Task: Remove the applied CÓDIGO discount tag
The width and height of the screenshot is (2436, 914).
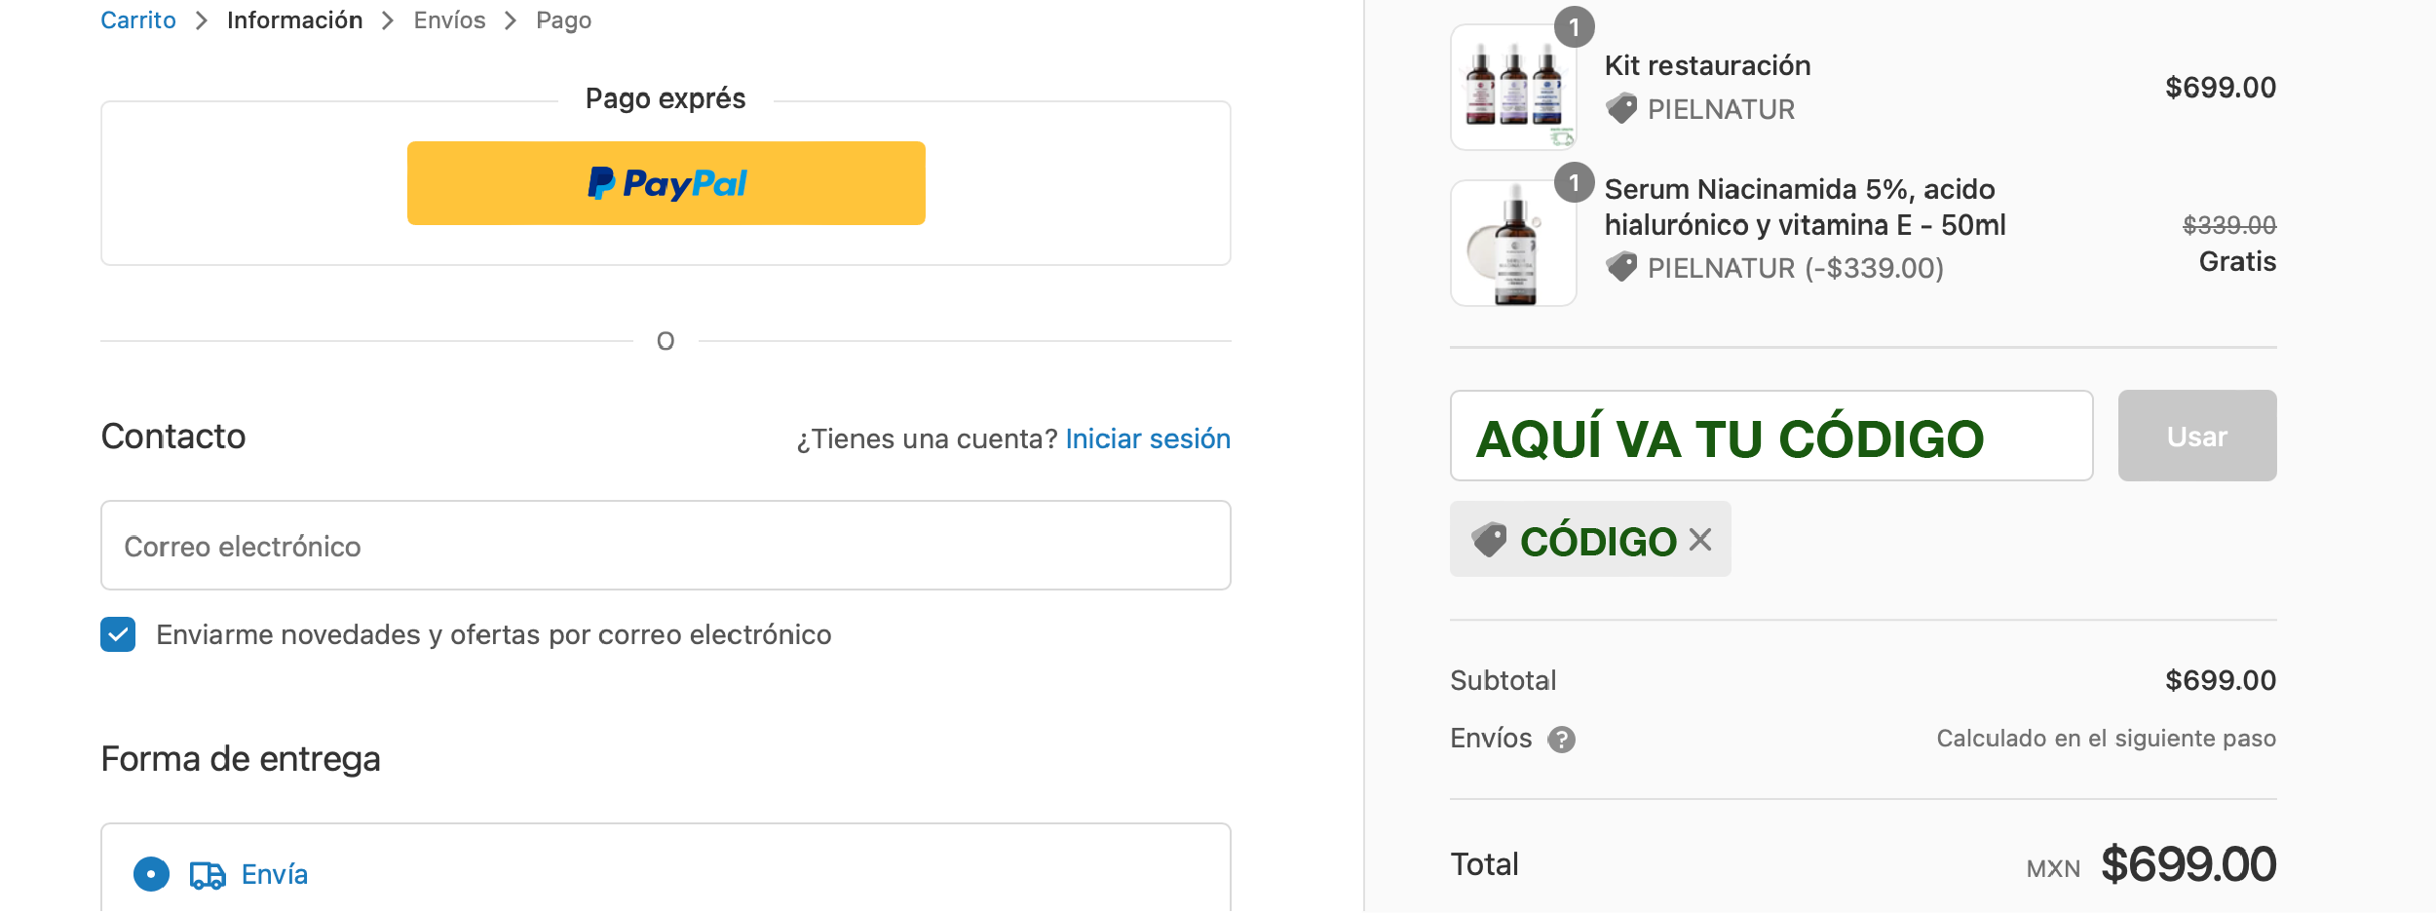Action: tap(1700, 540)
